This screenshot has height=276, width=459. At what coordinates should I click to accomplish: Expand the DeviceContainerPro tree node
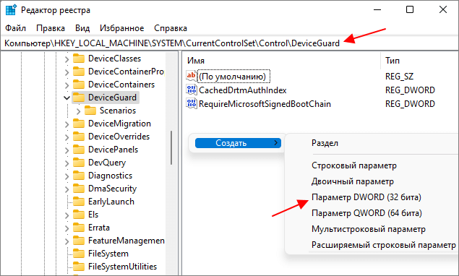click(67, 72)
